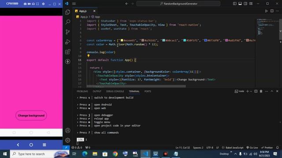The width and height of the screenshot is (282, 158).
Task: Click the RandomBackgroundGenerator command center search
Action: click(x=178, y=4)
